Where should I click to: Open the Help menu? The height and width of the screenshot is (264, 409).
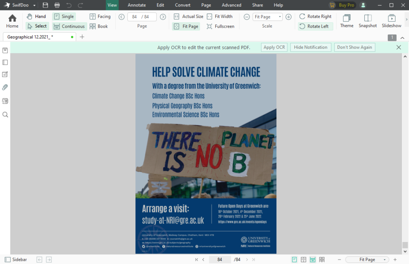coord(278,5)
